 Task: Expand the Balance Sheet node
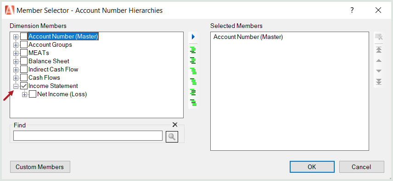click(16, 61)
